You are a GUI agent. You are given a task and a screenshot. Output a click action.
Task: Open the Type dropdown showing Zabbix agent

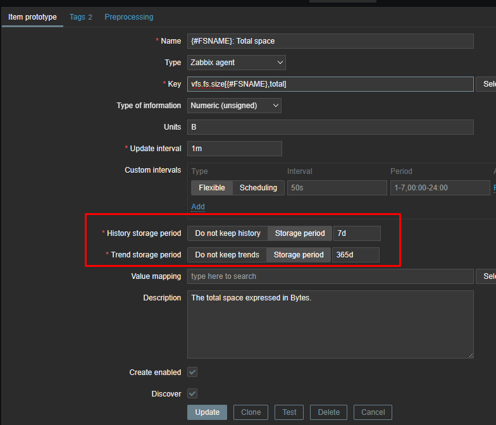click(x=237, y=63)
